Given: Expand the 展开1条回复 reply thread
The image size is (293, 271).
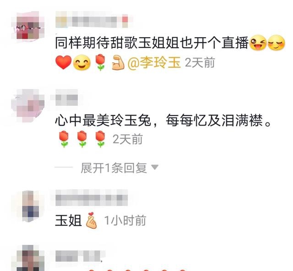Looking at the screenshot, I should coord(114,168).
